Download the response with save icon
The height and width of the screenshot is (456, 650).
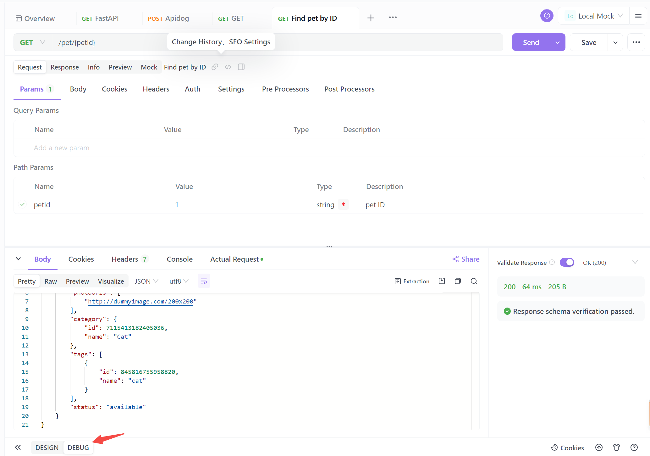442,281
